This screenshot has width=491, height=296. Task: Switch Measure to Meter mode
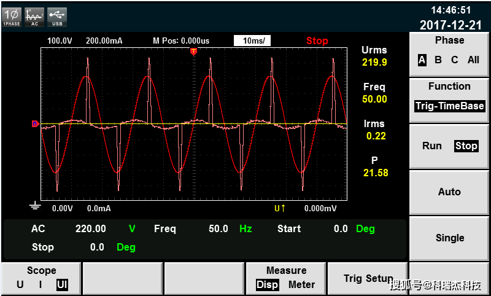[x=301, y=285]
